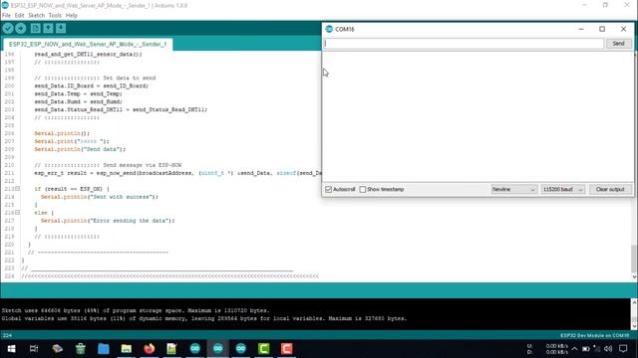Click code line 'Serial.println("Send data");'
Viewport: 638px width, 358px height.
80,149
